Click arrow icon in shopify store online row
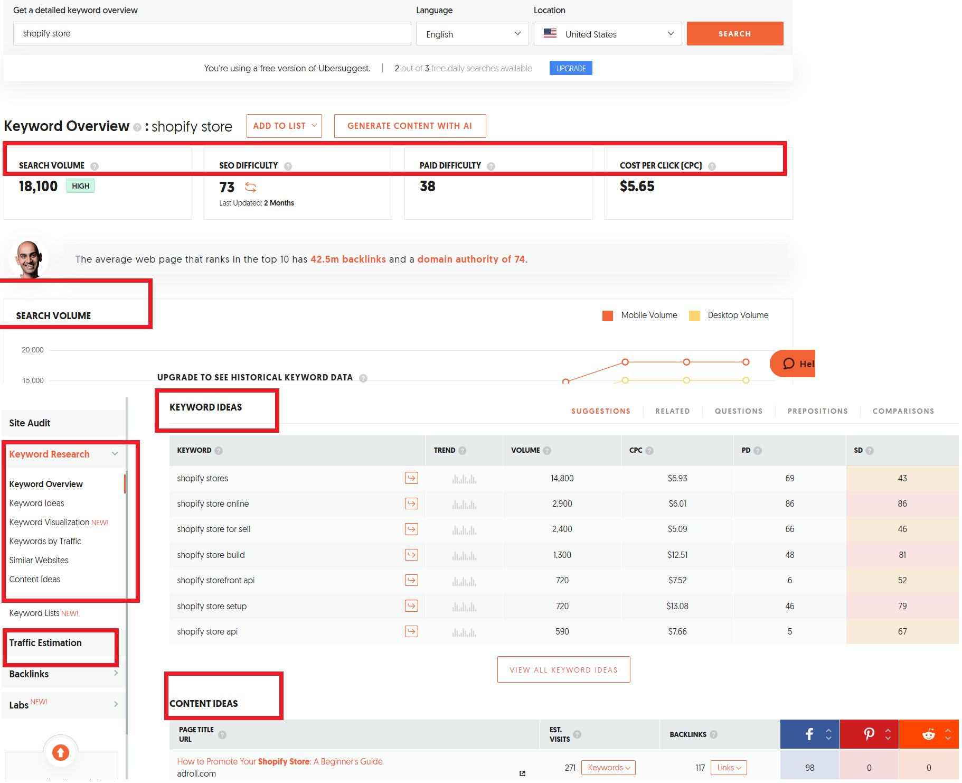 pos(411,504)
